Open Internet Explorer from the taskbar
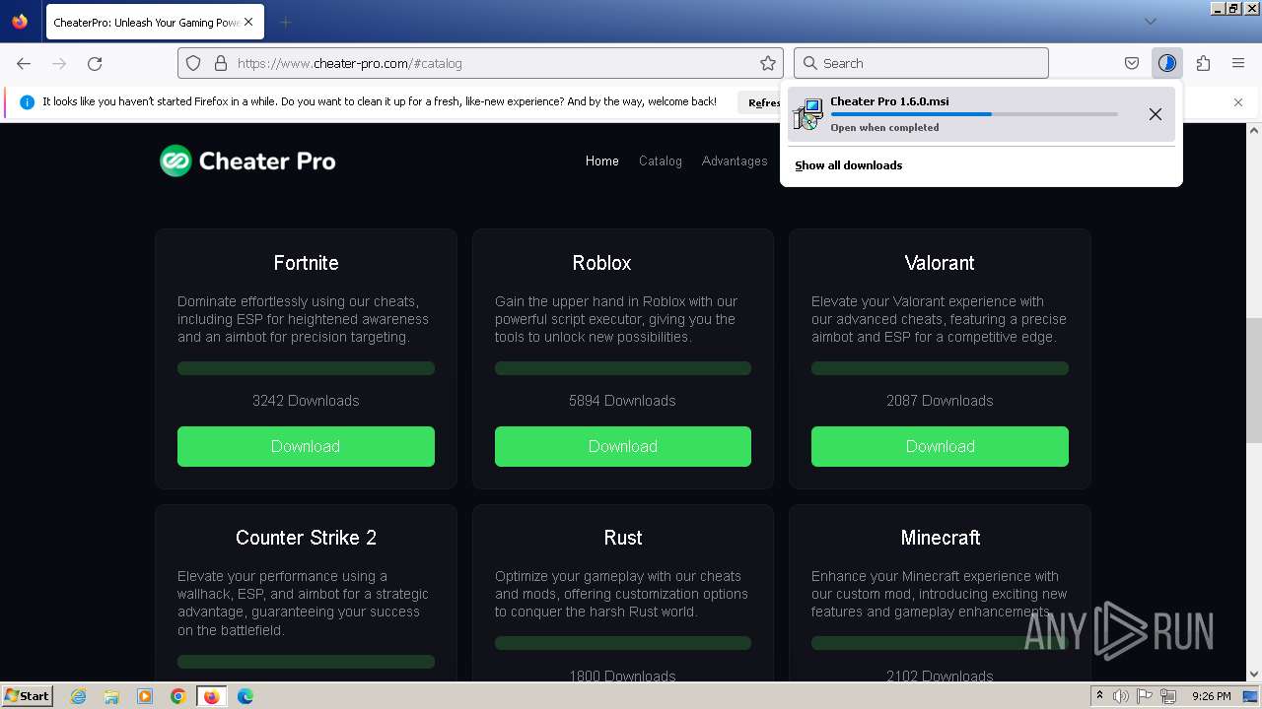Screen dimensions: 1262x709 click(x=79, y=696)
